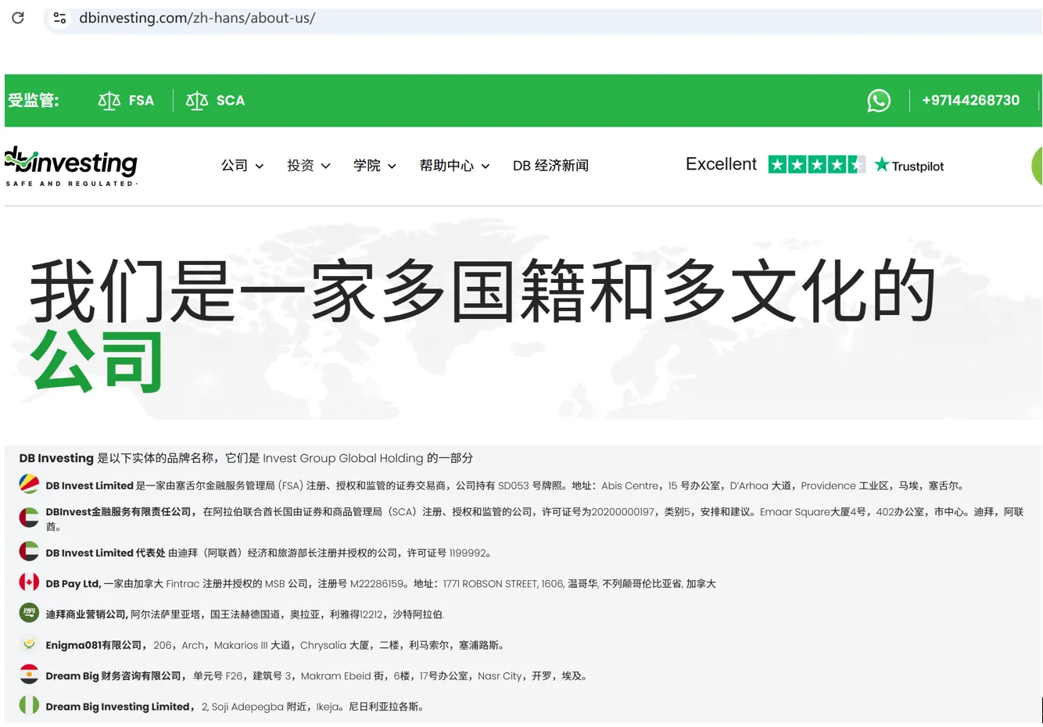
Task: Click Nigeria flag beside Dream Big Investing Limited
Action: (x=29, y=704)
